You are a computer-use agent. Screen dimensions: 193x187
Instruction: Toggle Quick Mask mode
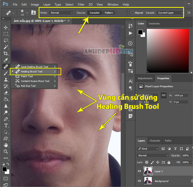(6, 179)
